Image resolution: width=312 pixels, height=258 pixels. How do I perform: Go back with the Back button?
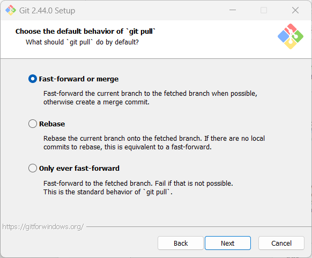click(181, 243)
